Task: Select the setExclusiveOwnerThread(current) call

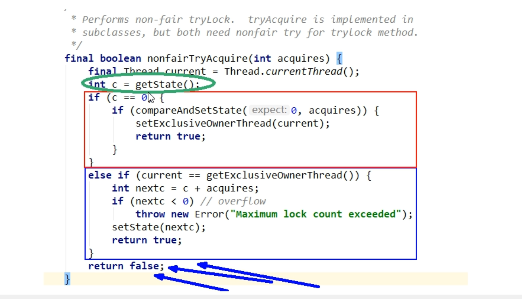Action: tap(232, 123)
